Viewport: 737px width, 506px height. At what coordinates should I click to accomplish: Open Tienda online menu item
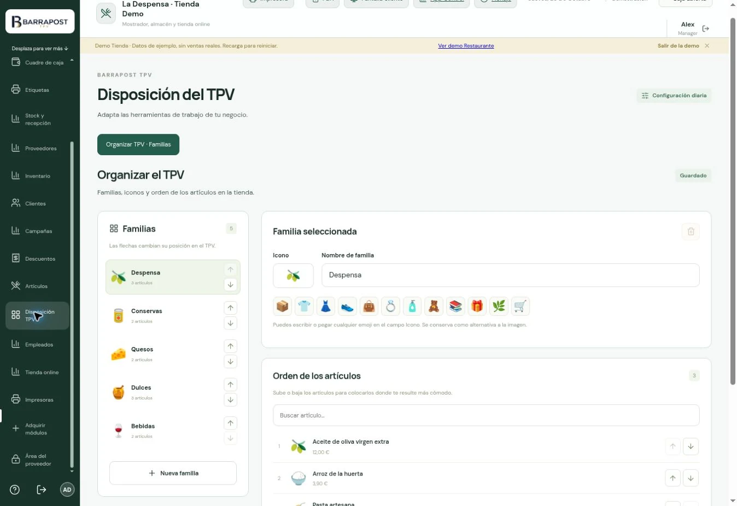point(37,372)
